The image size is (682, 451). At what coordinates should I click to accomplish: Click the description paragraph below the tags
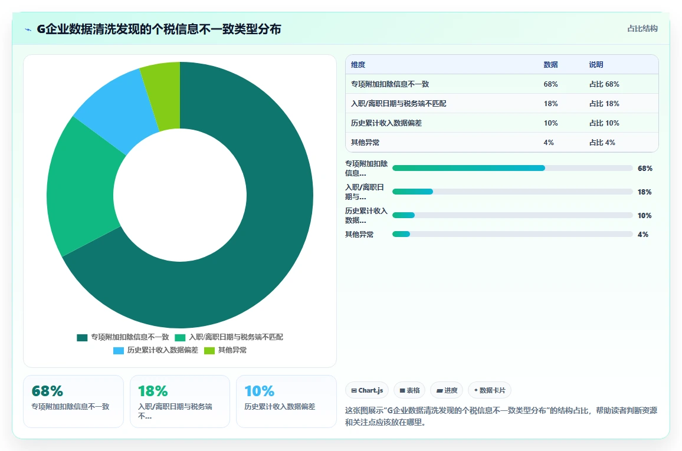click(x=501, y=416)
